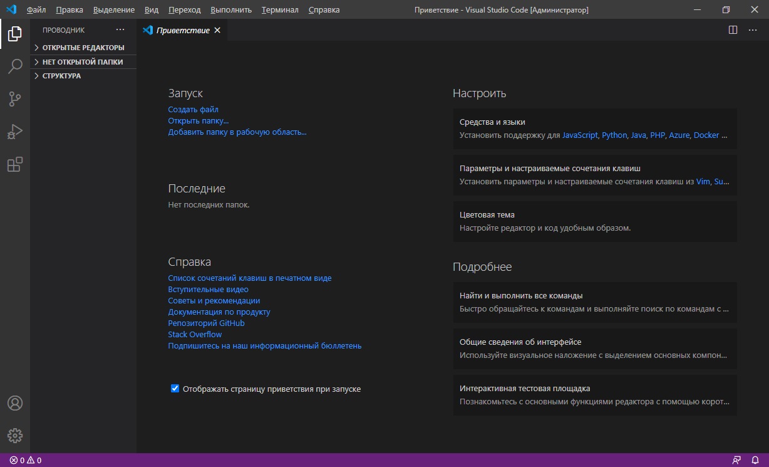
Task: Open the Explorer view in activity bar
Action: pos(15,34)
